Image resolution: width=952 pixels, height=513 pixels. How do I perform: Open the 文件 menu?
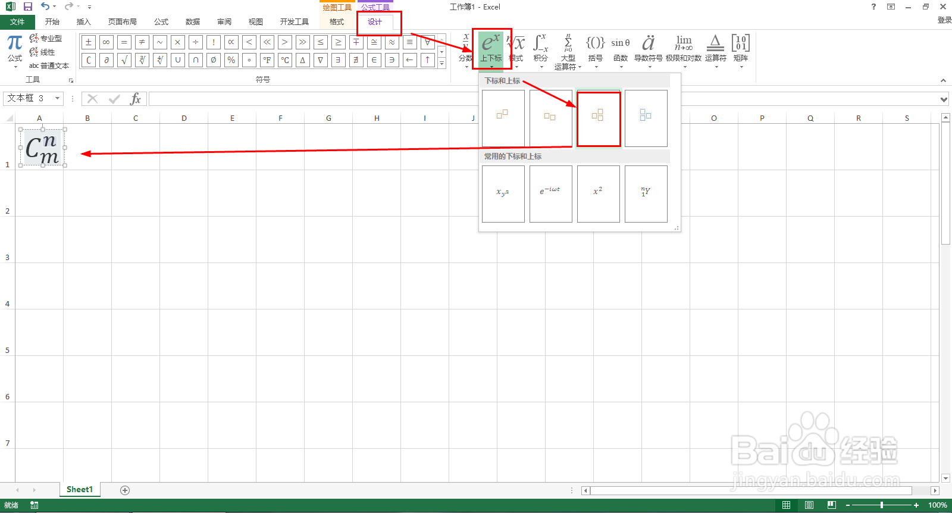(x=17, y=22)
